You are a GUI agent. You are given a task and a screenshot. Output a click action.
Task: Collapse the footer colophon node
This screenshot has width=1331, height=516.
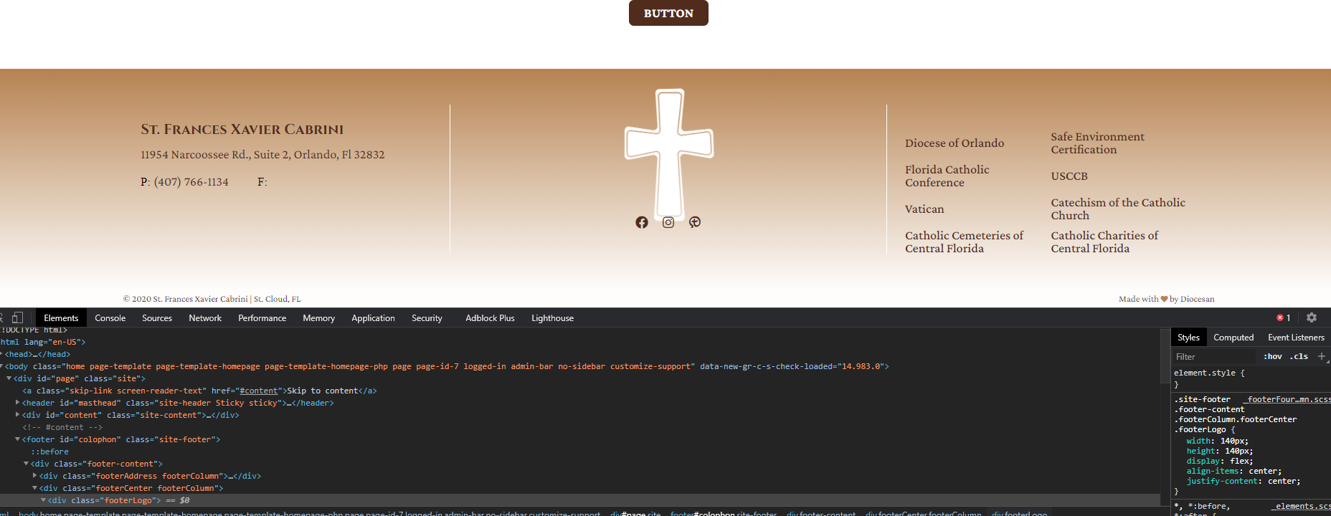pyautogui.click(x=18, y=439)
